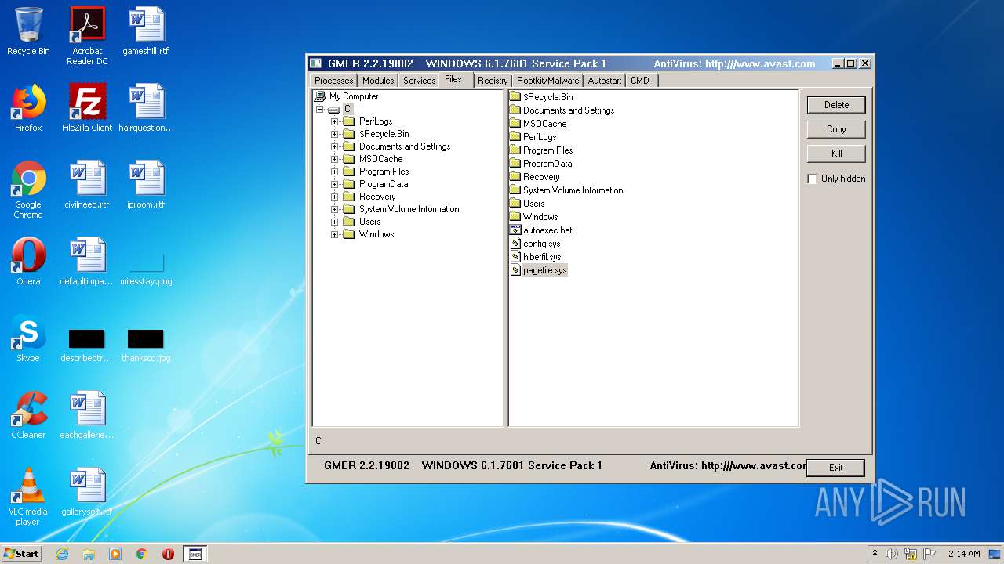
Task: Open the Autostart tab
Action: (x=605, y=81)
